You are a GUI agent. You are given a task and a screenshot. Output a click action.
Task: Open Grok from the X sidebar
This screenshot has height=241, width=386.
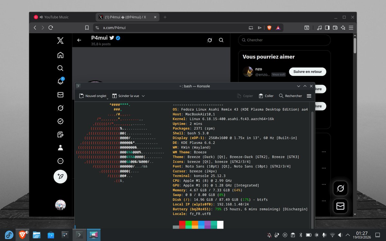coord(60,108)
